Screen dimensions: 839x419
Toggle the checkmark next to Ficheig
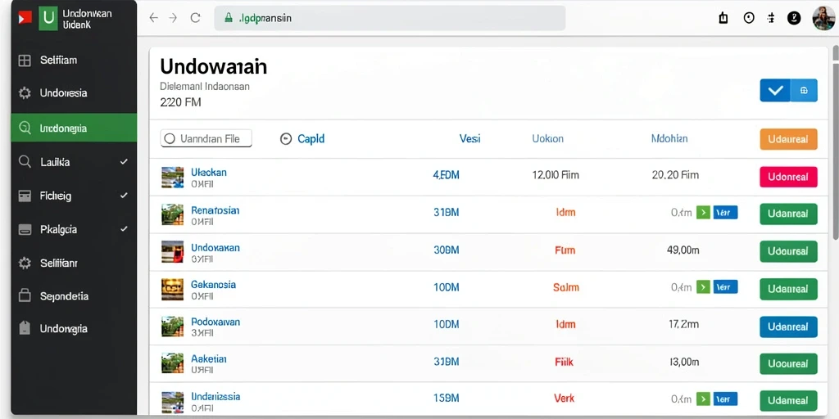point(125,196)
